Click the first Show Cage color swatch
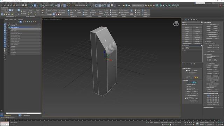 pos(195,78)
